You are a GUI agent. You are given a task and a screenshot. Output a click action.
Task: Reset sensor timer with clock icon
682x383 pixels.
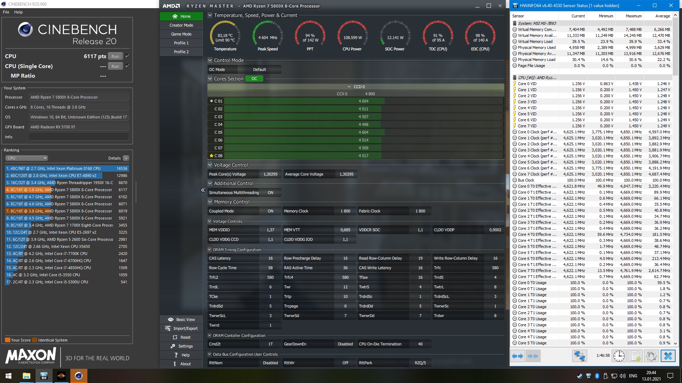click(619, 356)
